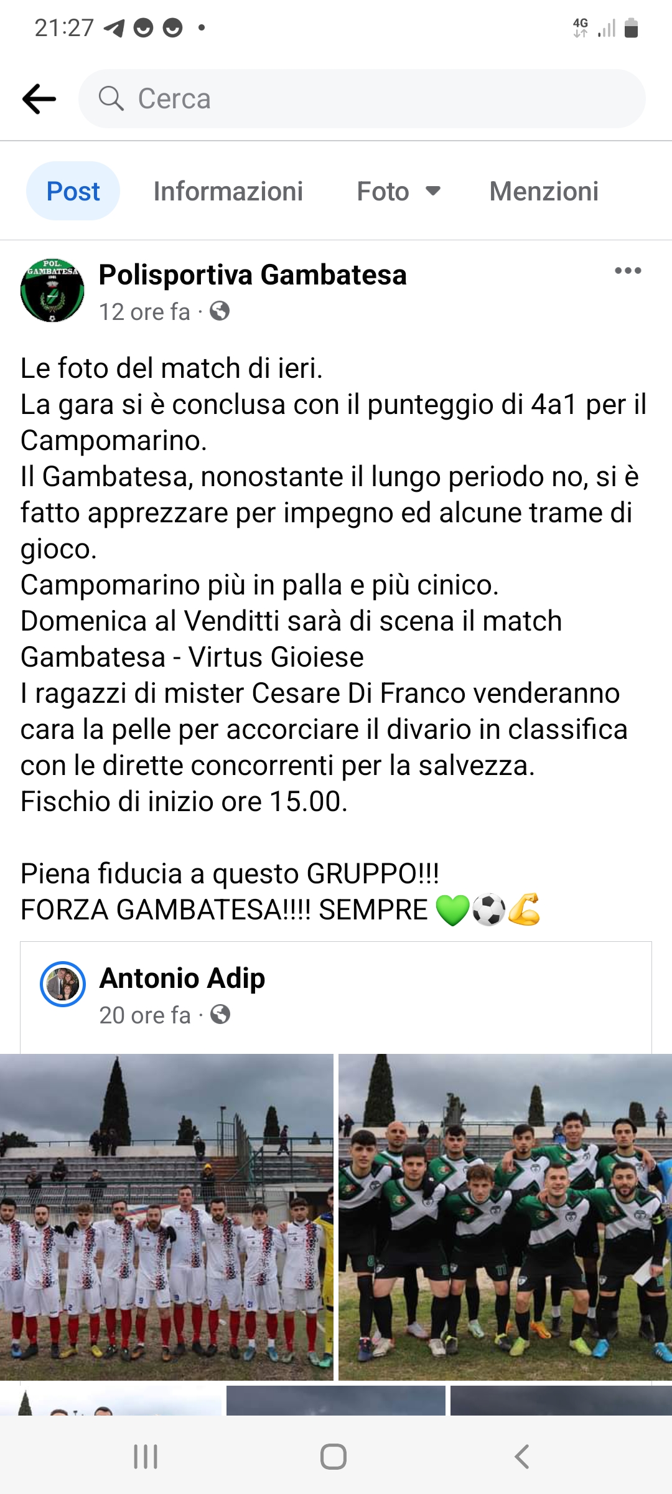Image resolution: width=672 pixels, height=1494 pixels.
Task: Tap the back arrow icon
Action: [x=39, y=99]
